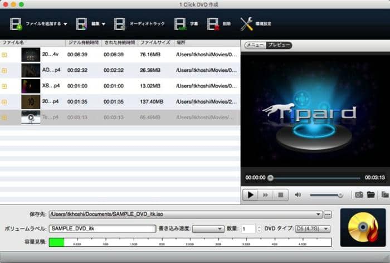The image size is (390, 263).
Task: Select the 137.40MB file size cell
Action: click(152, 101)
